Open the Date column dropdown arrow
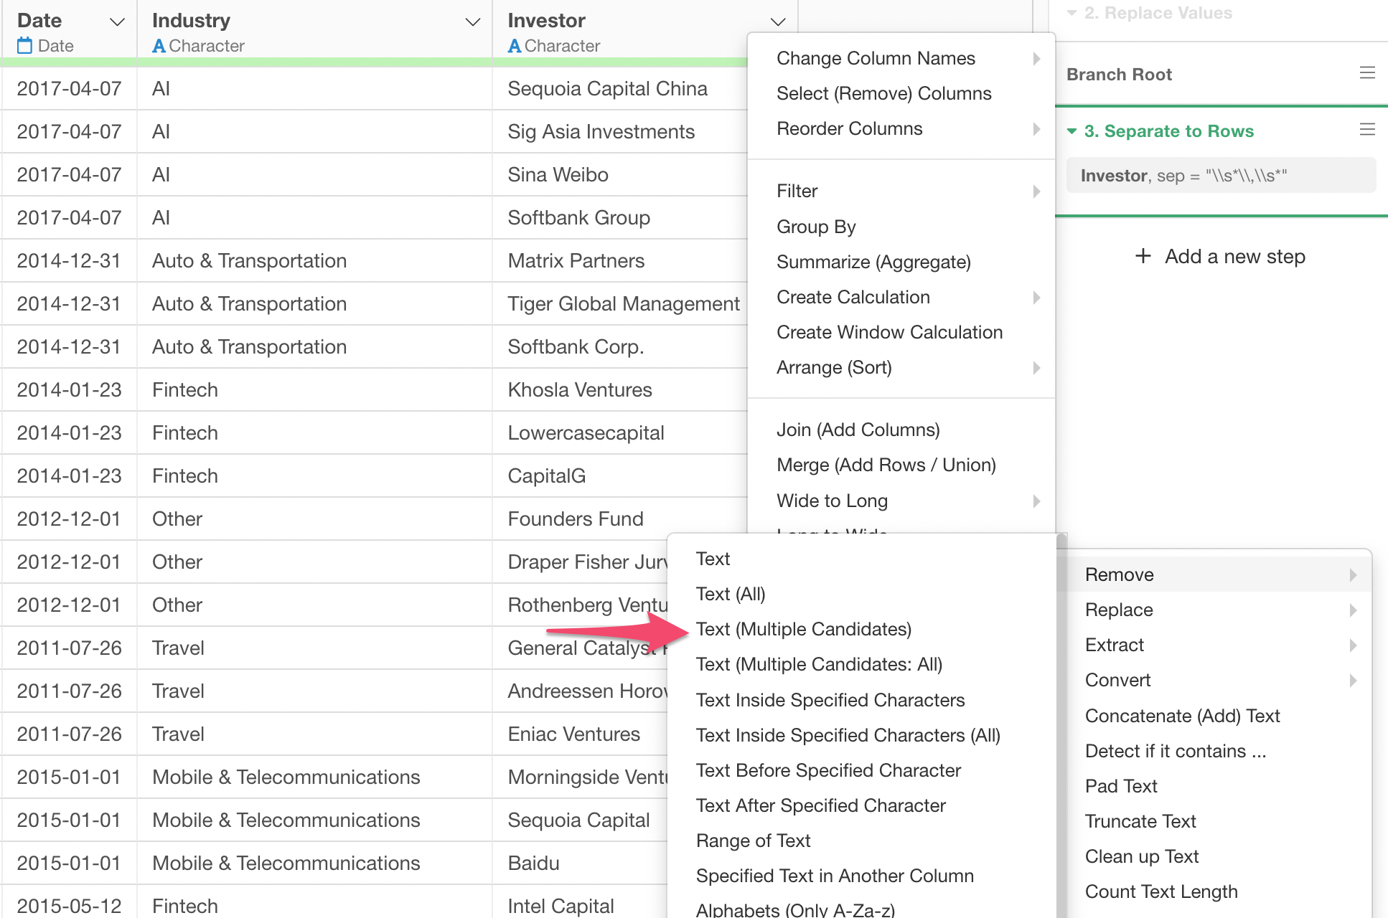Viewport: 1388px width, 918px height. (x=117, y=22)
